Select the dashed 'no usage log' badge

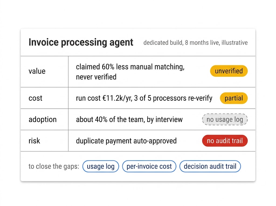[x=225, y=120]
